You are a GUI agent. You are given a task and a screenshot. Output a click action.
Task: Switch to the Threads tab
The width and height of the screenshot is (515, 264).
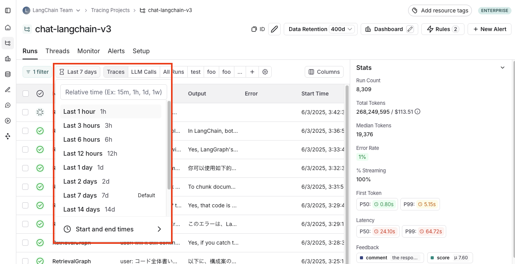point(58,51)
